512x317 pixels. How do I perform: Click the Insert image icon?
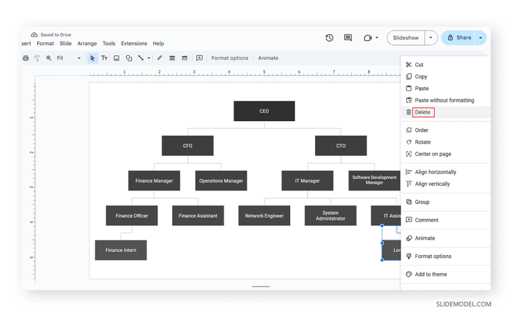coord(117,58)
